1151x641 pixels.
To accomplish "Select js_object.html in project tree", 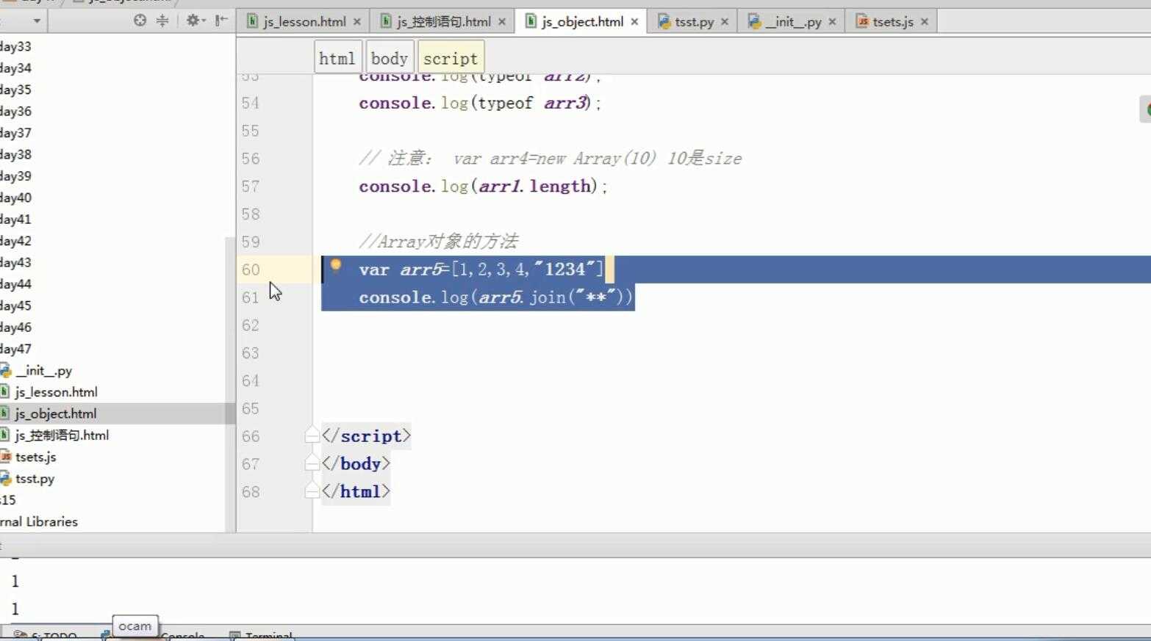I will [56, 413].
